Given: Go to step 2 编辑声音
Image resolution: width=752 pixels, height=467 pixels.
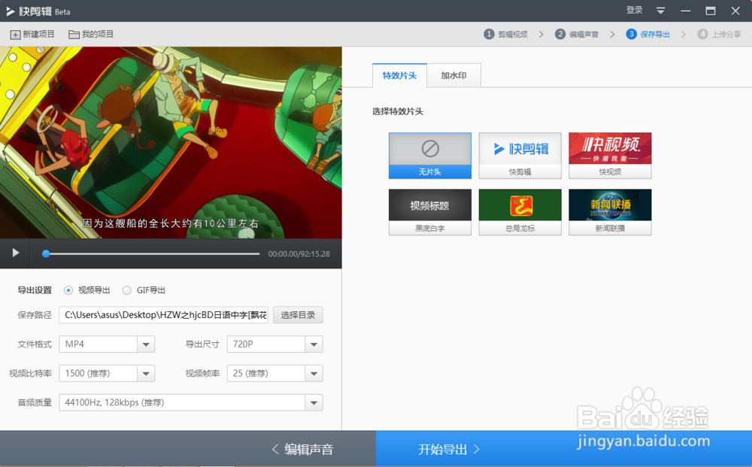Looking at the screenshot, I should (x=577, y=34).
